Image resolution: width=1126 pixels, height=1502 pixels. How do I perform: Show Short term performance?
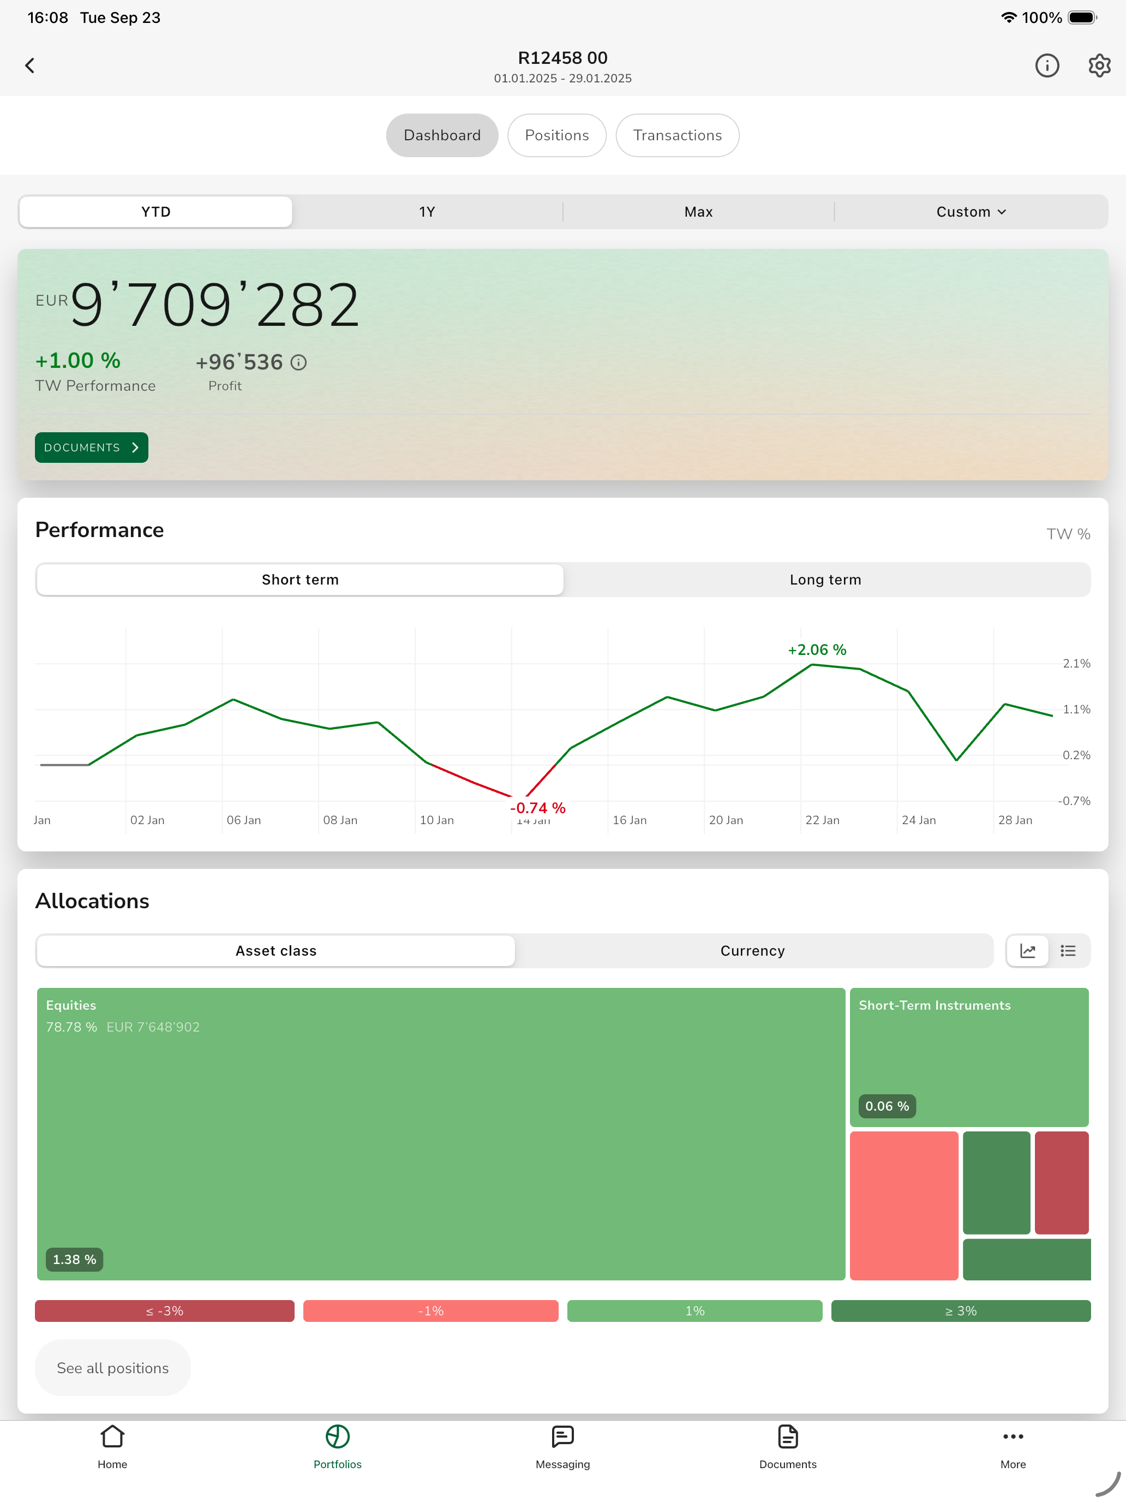coord(300,580)
